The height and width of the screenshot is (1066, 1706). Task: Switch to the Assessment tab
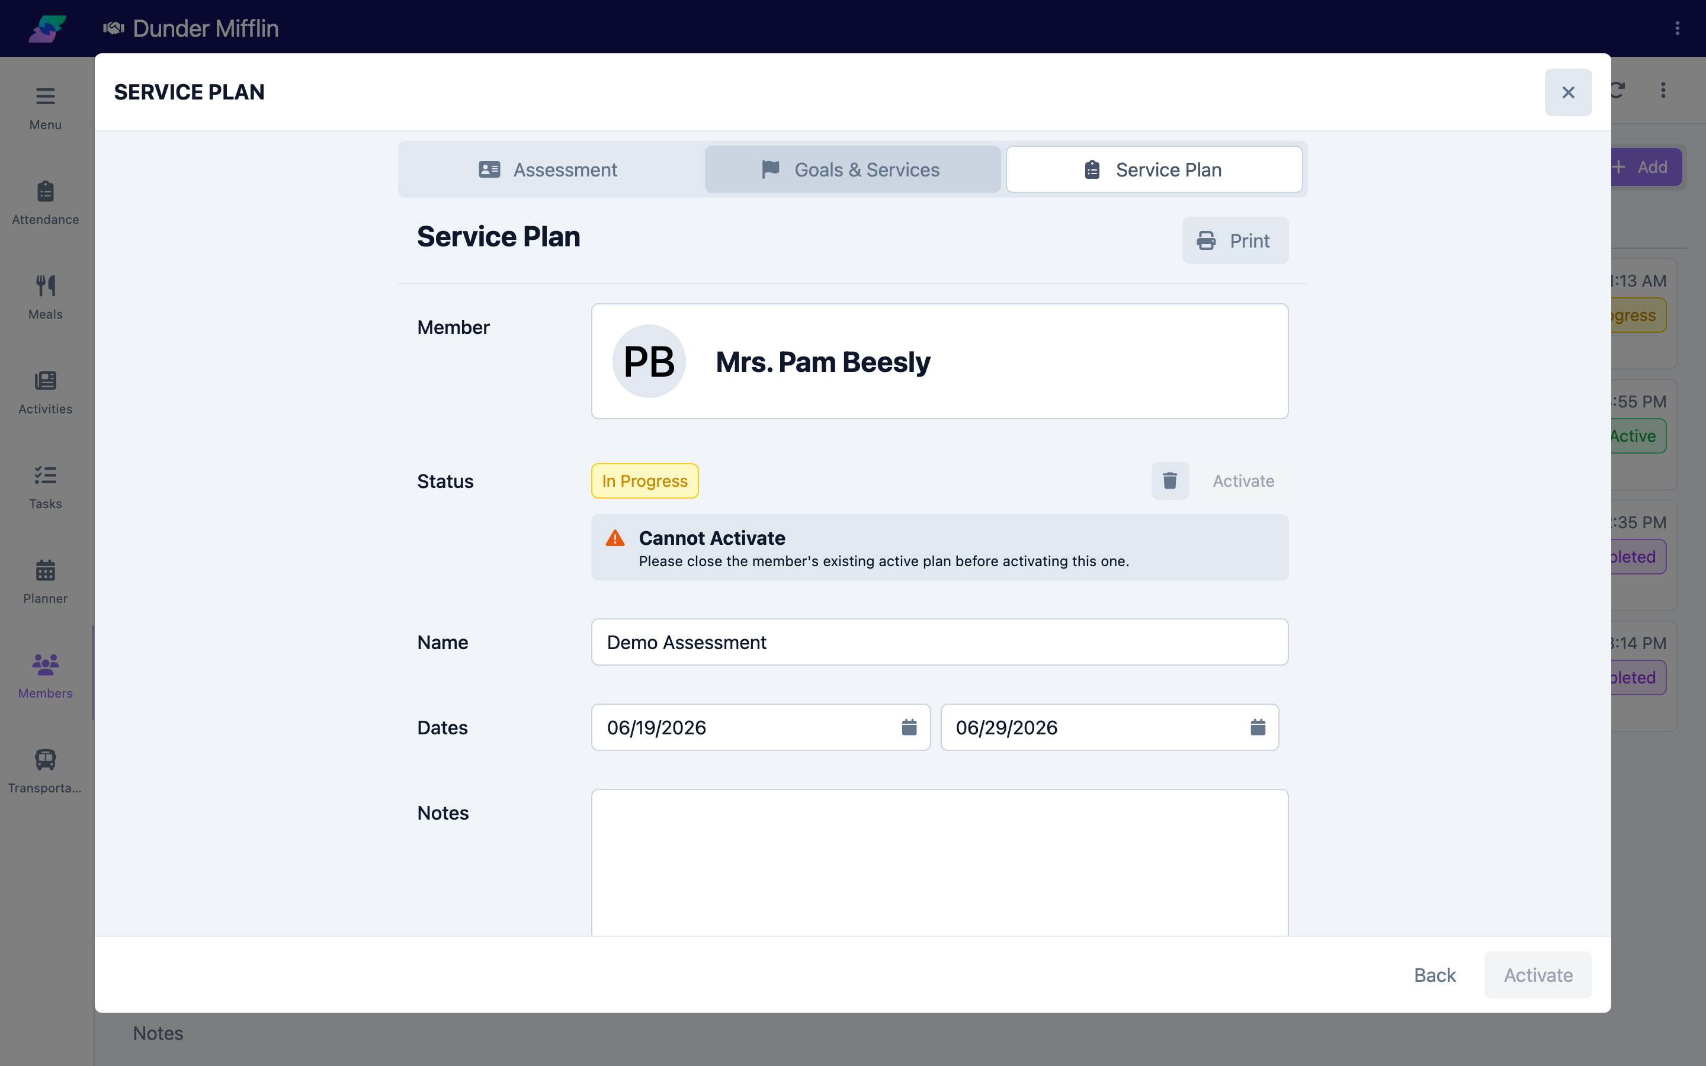(549, 169)
